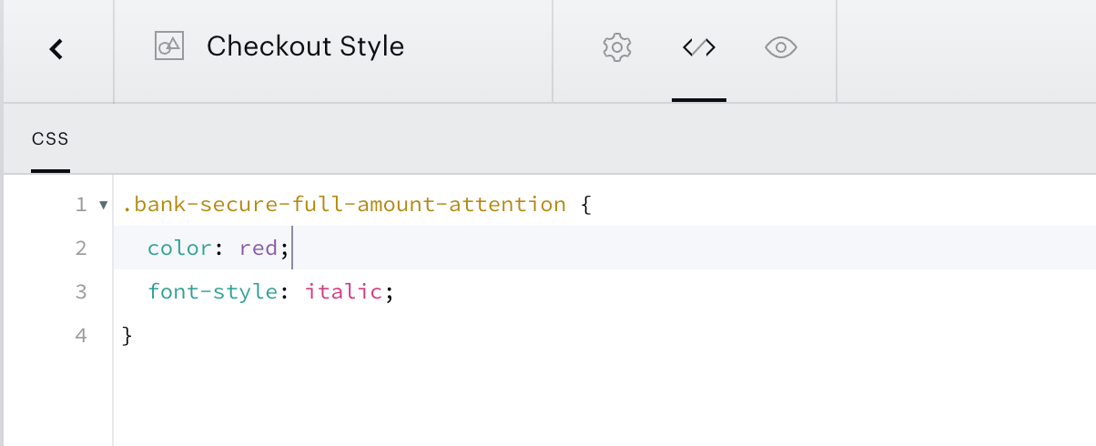Click the italic value in font-style
1096x446 pixels.
(x=343, y=292)
